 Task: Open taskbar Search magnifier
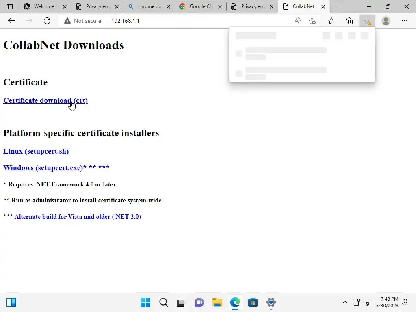click(x=163, y=302)
